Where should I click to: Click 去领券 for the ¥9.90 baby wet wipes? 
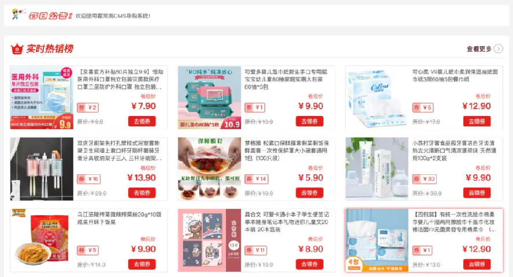click(310, 121)
